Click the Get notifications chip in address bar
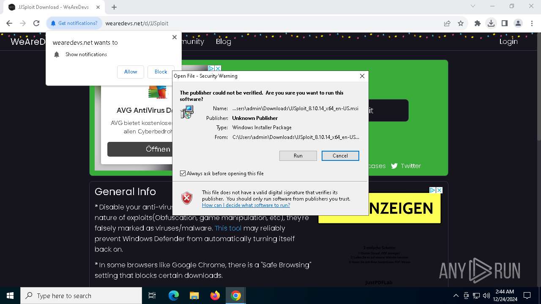 click(74, 23)
